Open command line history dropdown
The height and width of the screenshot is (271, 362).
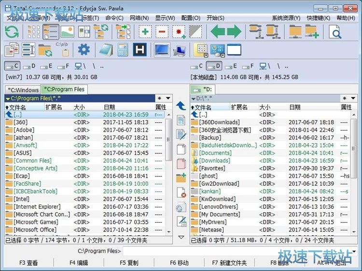click(x=354, y=251)
